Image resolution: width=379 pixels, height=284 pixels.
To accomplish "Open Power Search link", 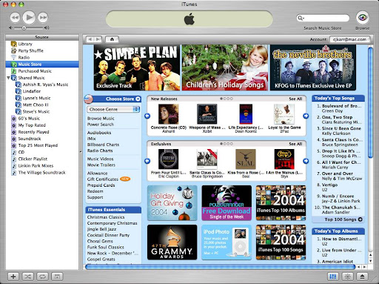I will click(101, 125).
